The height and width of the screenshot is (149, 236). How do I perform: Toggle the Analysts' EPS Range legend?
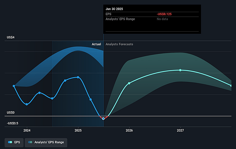pos(46,142)
